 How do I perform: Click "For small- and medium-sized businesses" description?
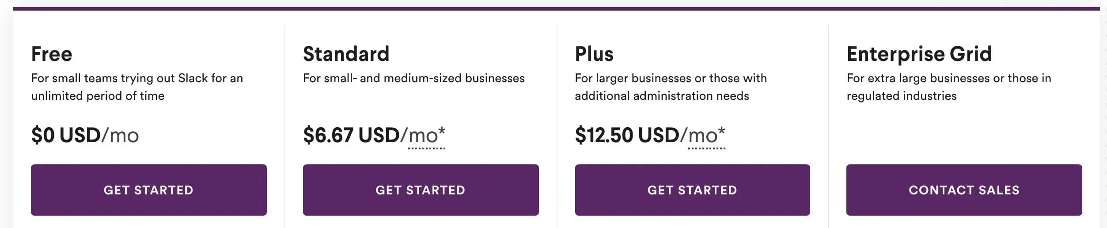pyautogui.click(x=413, y=78)
